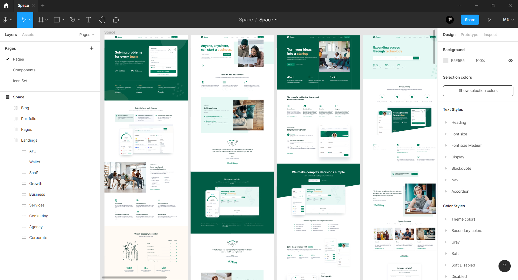
Task: Click the E5E5E5 background color swatch
Action: click(446, 61)
